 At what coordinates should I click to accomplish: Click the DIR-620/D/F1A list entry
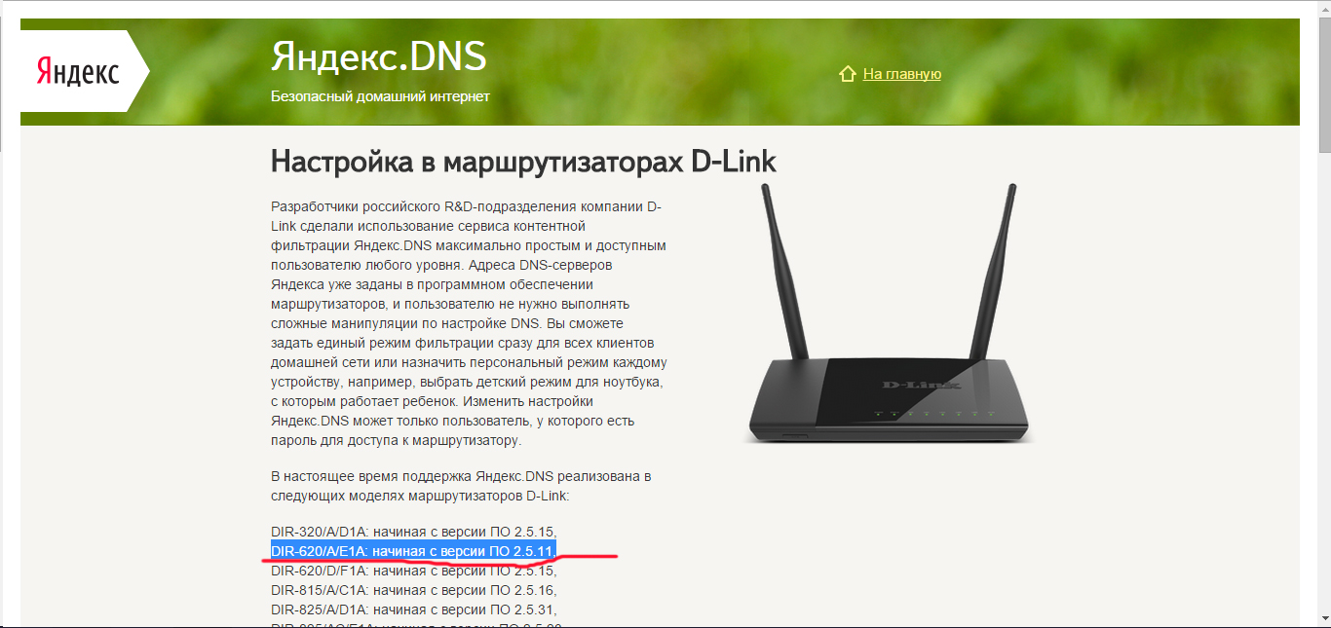pos(413,571)
